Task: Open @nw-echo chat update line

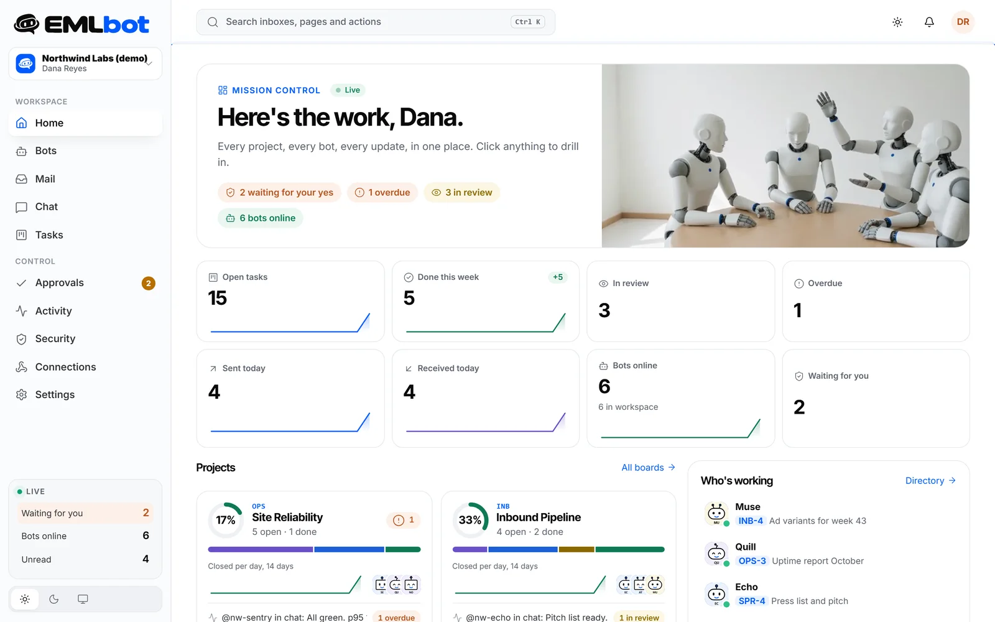Action: (x=530, y=618)
